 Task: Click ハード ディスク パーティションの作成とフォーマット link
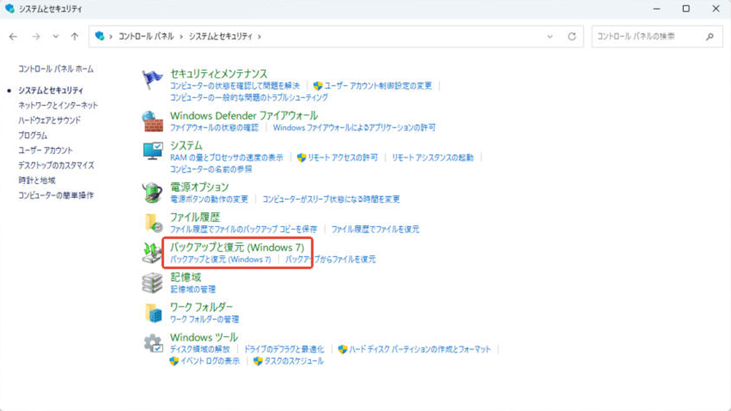coord(420,349)
